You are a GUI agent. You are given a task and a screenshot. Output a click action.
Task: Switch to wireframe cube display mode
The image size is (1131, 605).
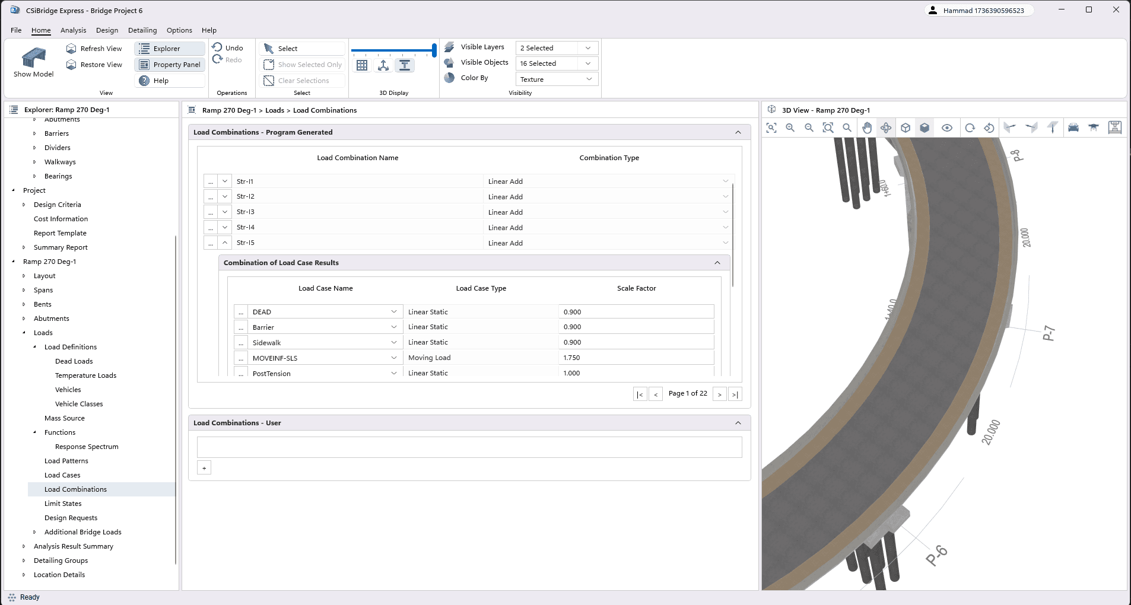pos(906,128)
